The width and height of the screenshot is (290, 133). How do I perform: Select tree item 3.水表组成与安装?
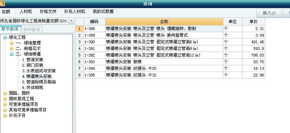[39, 71]
